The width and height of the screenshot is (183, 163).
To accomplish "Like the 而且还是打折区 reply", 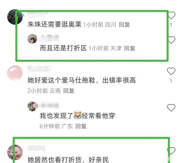I will (x=171, y=40).
